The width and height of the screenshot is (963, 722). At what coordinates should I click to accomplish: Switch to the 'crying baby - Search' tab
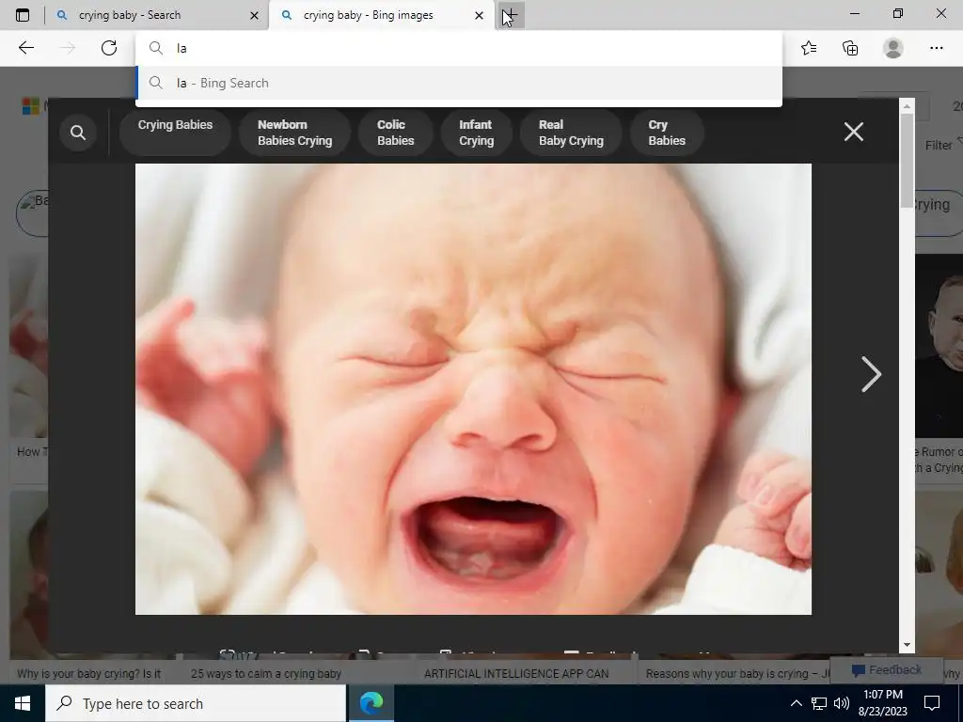(157, 15)
